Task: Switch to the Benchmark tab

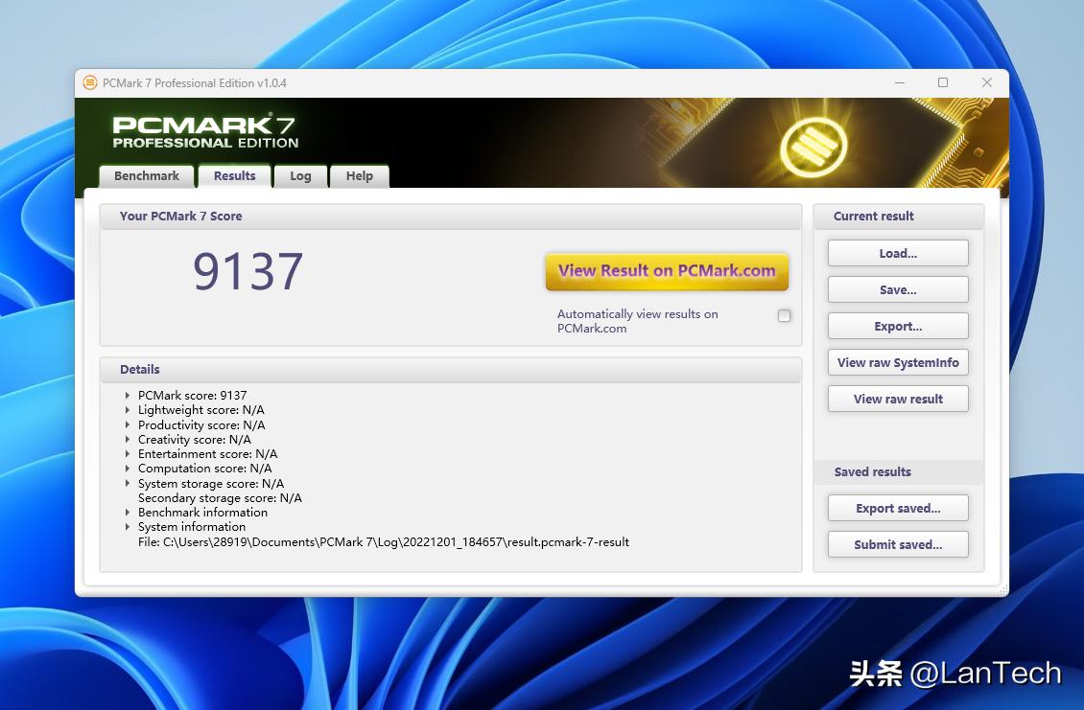Action: (x=146, y=175)
